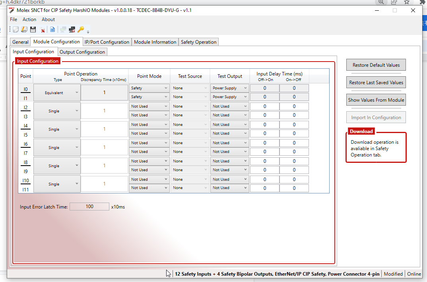Click the yellow key password toolbar icon
Viewport: 427px width, 282px height.
(x=81, y=30)
